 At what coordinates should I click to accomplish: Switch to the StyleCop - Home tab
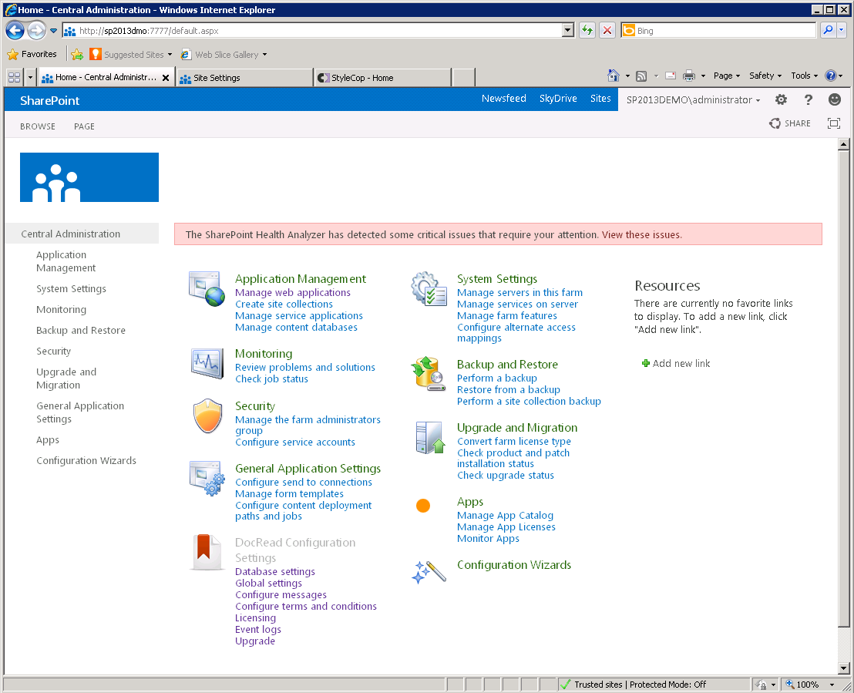383,78
